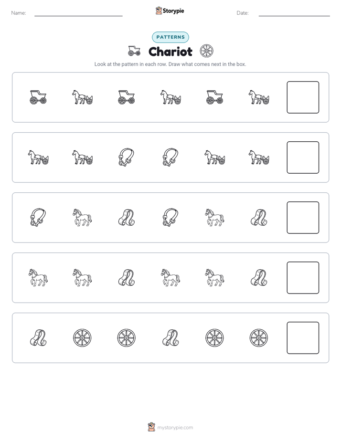Click the first harness icon in row two

coord(127,157)
